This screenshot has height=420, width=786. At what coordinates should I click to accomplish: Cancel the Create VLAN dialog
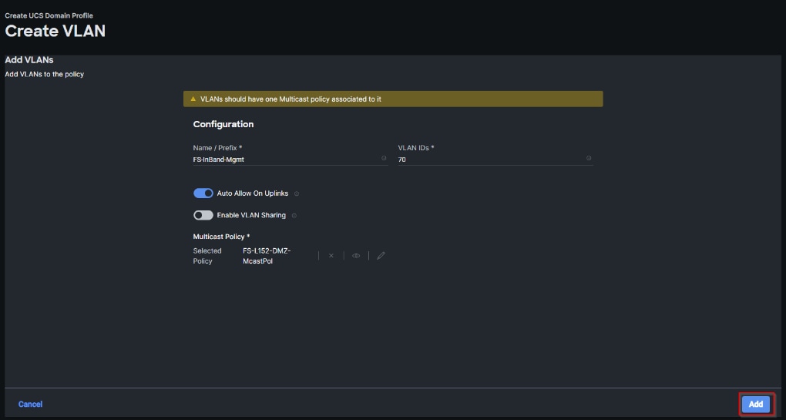click(31, 404)
